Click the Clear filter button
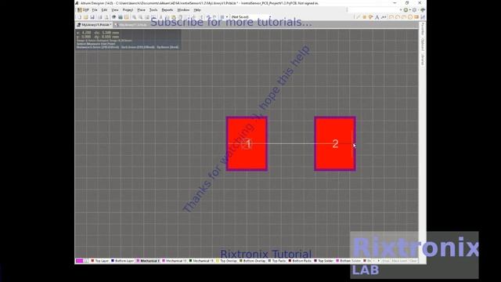Viewport: 501px width, 282px height. click(413, 261)
